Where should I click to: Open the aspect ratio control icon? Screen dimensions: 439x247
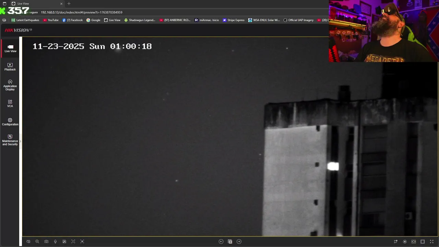pos(414,242)
